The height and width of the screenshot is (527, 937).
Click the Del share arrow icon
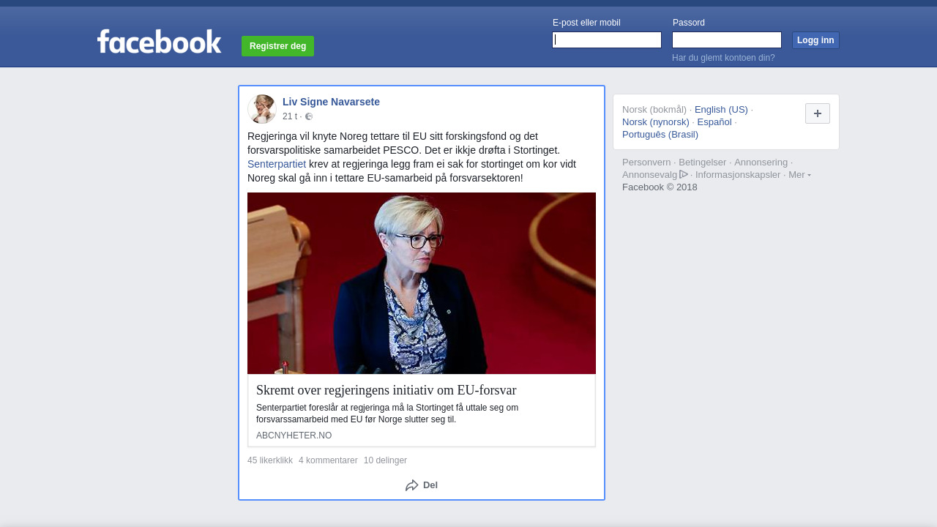coord(412,485)
